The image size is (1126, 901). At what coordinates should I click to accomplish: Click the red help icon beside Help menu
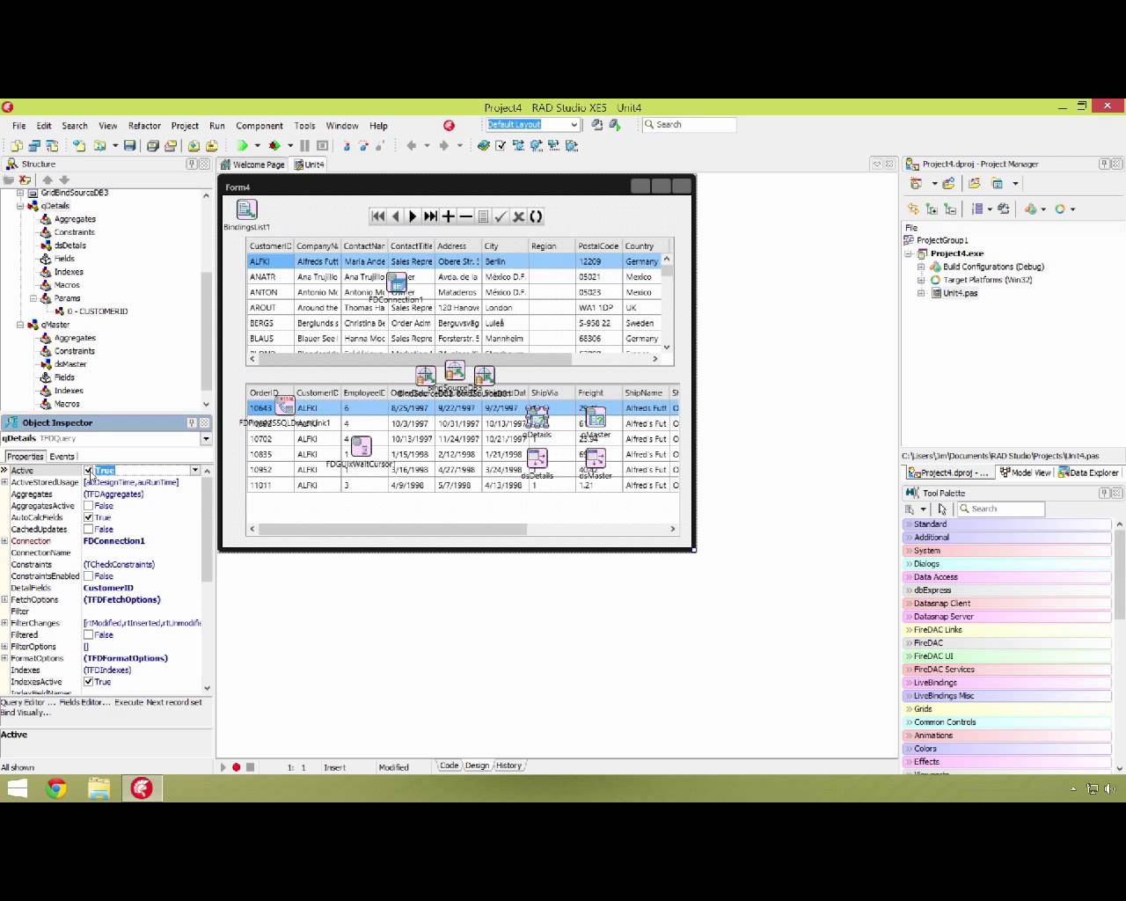pos(449,126)
